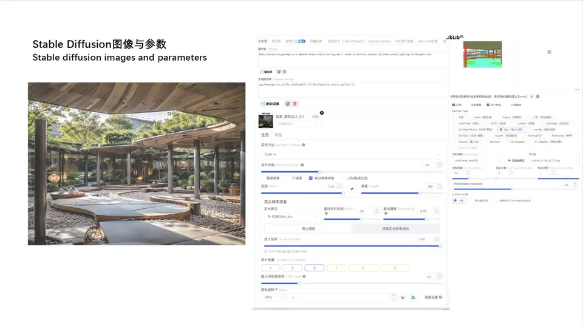Image resolution: width=583 pixels, height=326 pixels.
Task: Set number of images to 2
Action: 292,268
